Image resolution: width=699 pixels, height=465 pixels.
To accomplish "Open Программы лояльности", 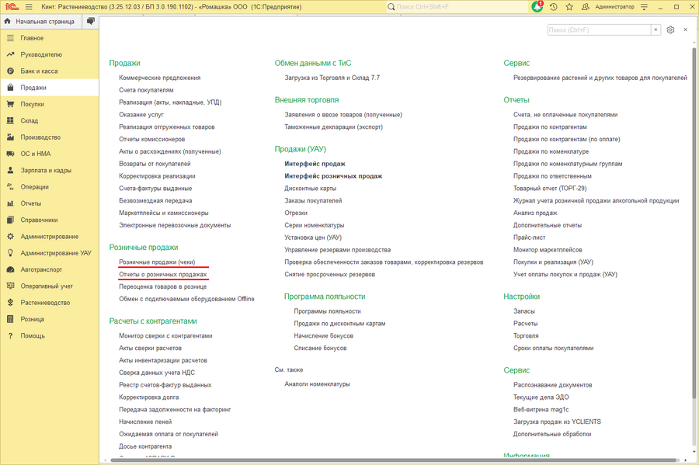I will coord(327,311).
